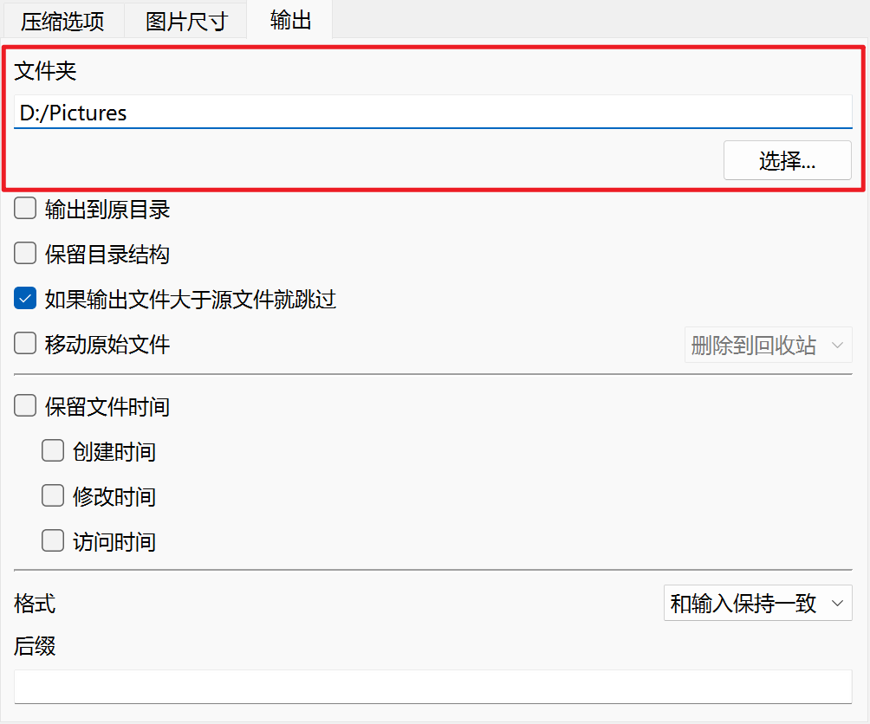Focus the empty 后缀 text field
The image size is (870, 724).
coord(432,687)
